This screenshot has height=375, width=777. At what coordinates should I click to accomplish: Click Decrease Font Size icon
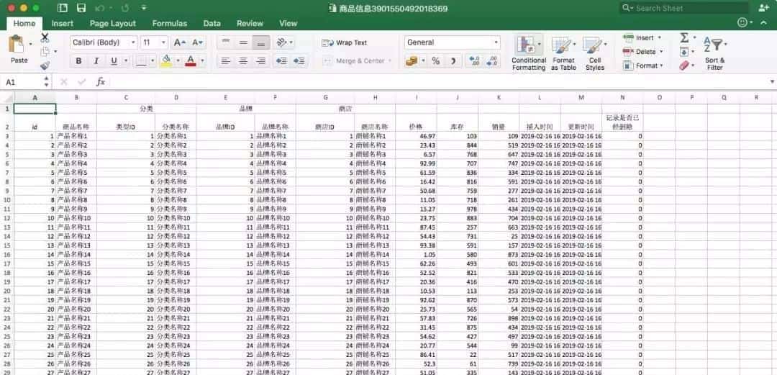(197, 42)
